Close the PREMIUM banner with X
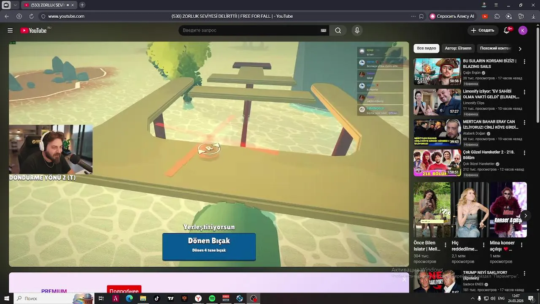540x304 pixels. [404, 279]
